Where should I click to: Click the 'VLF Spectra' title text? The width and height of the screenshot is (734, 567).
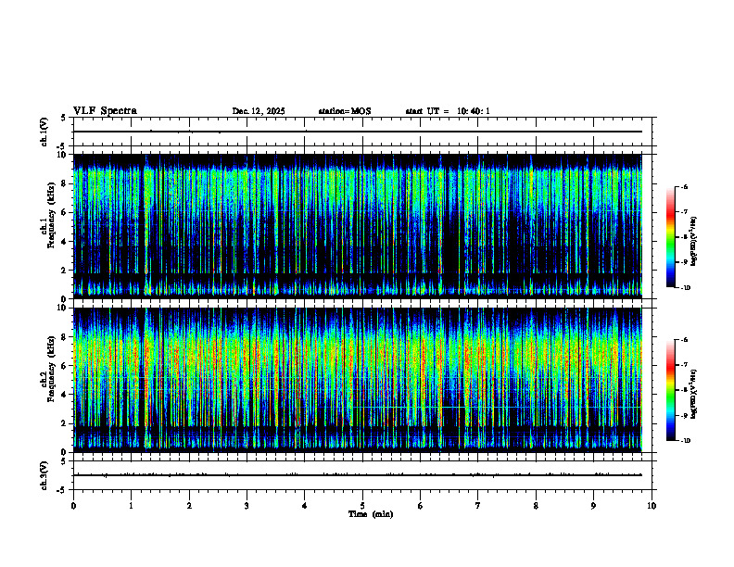click(105, 111)
